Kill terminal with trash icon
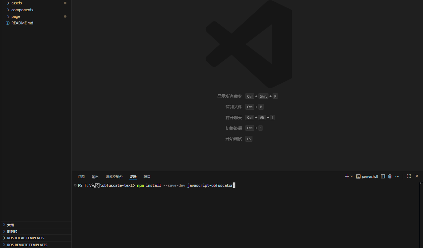The width and height of the screenshot is (423, 248). coord(390,176)
